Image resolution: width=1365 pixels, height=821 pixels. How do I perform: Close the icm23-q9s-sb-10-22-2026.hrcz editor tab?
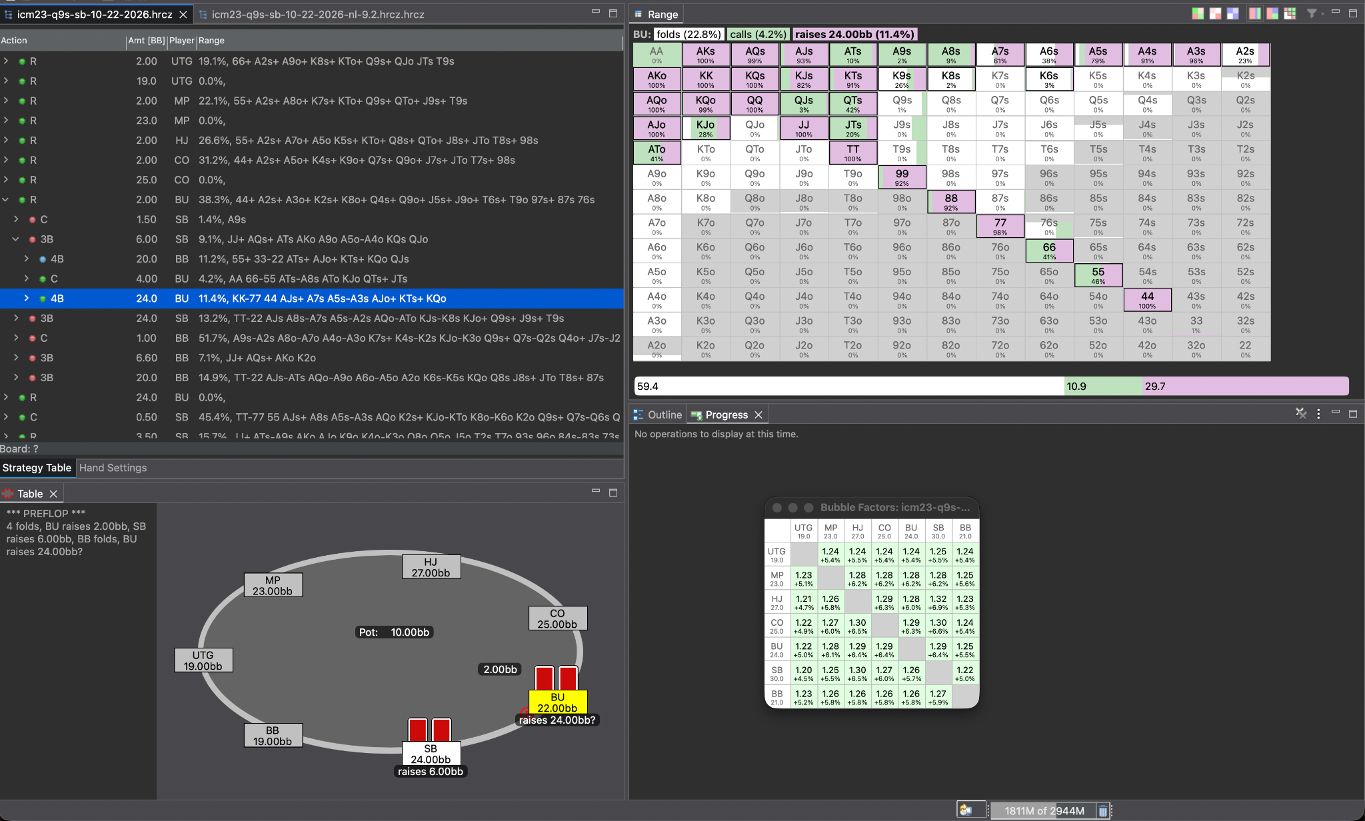coord(183,14)
